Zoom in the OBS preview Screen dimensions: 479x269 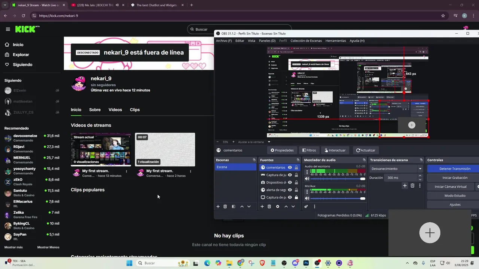(x=234, y=142)
